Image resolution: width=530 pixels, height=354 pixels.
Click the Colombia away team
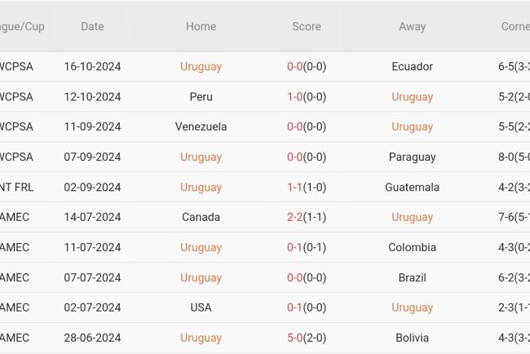coord(412,247)
